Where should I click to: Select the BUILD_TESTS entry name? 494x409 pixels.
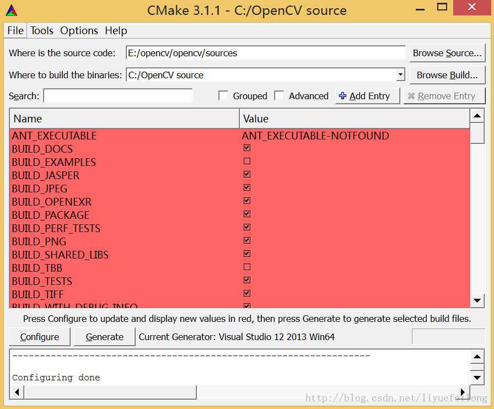point(42,281)
